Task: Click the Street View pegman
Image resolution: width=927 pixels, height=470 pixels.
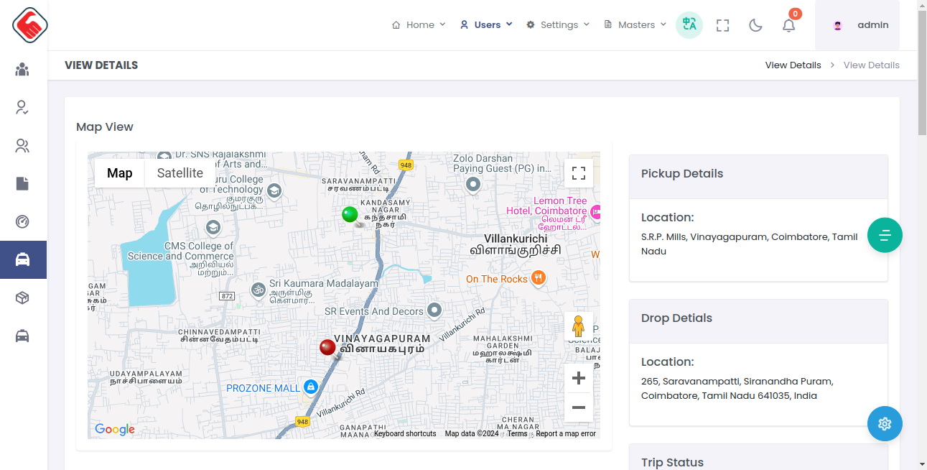Action: 578,326
